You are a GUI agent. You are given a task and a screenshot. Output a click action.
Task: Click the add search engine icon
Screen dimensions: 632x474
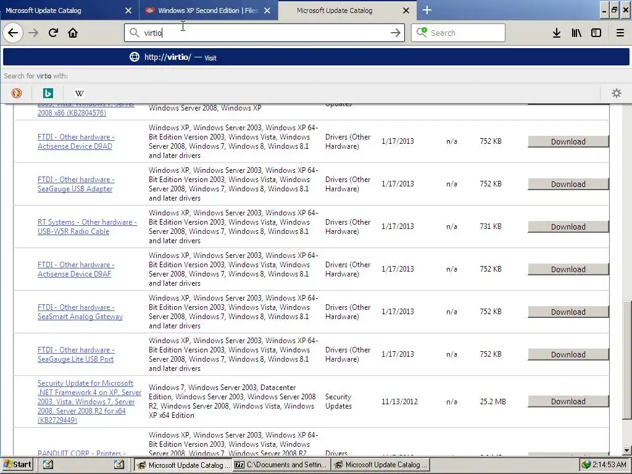[x=422, y=32]
